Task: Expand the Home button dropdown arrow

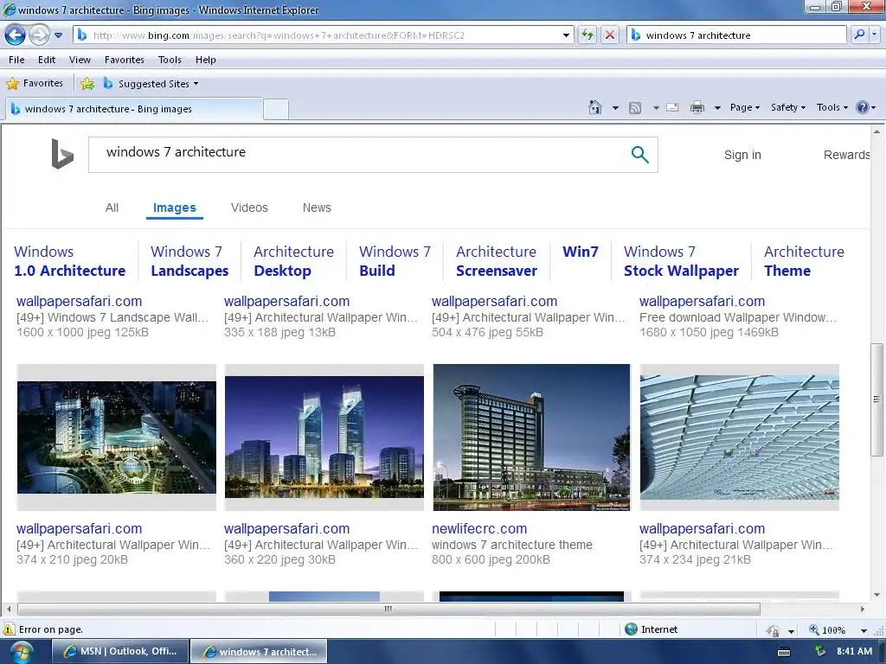Action: click(x=615, y=107)
